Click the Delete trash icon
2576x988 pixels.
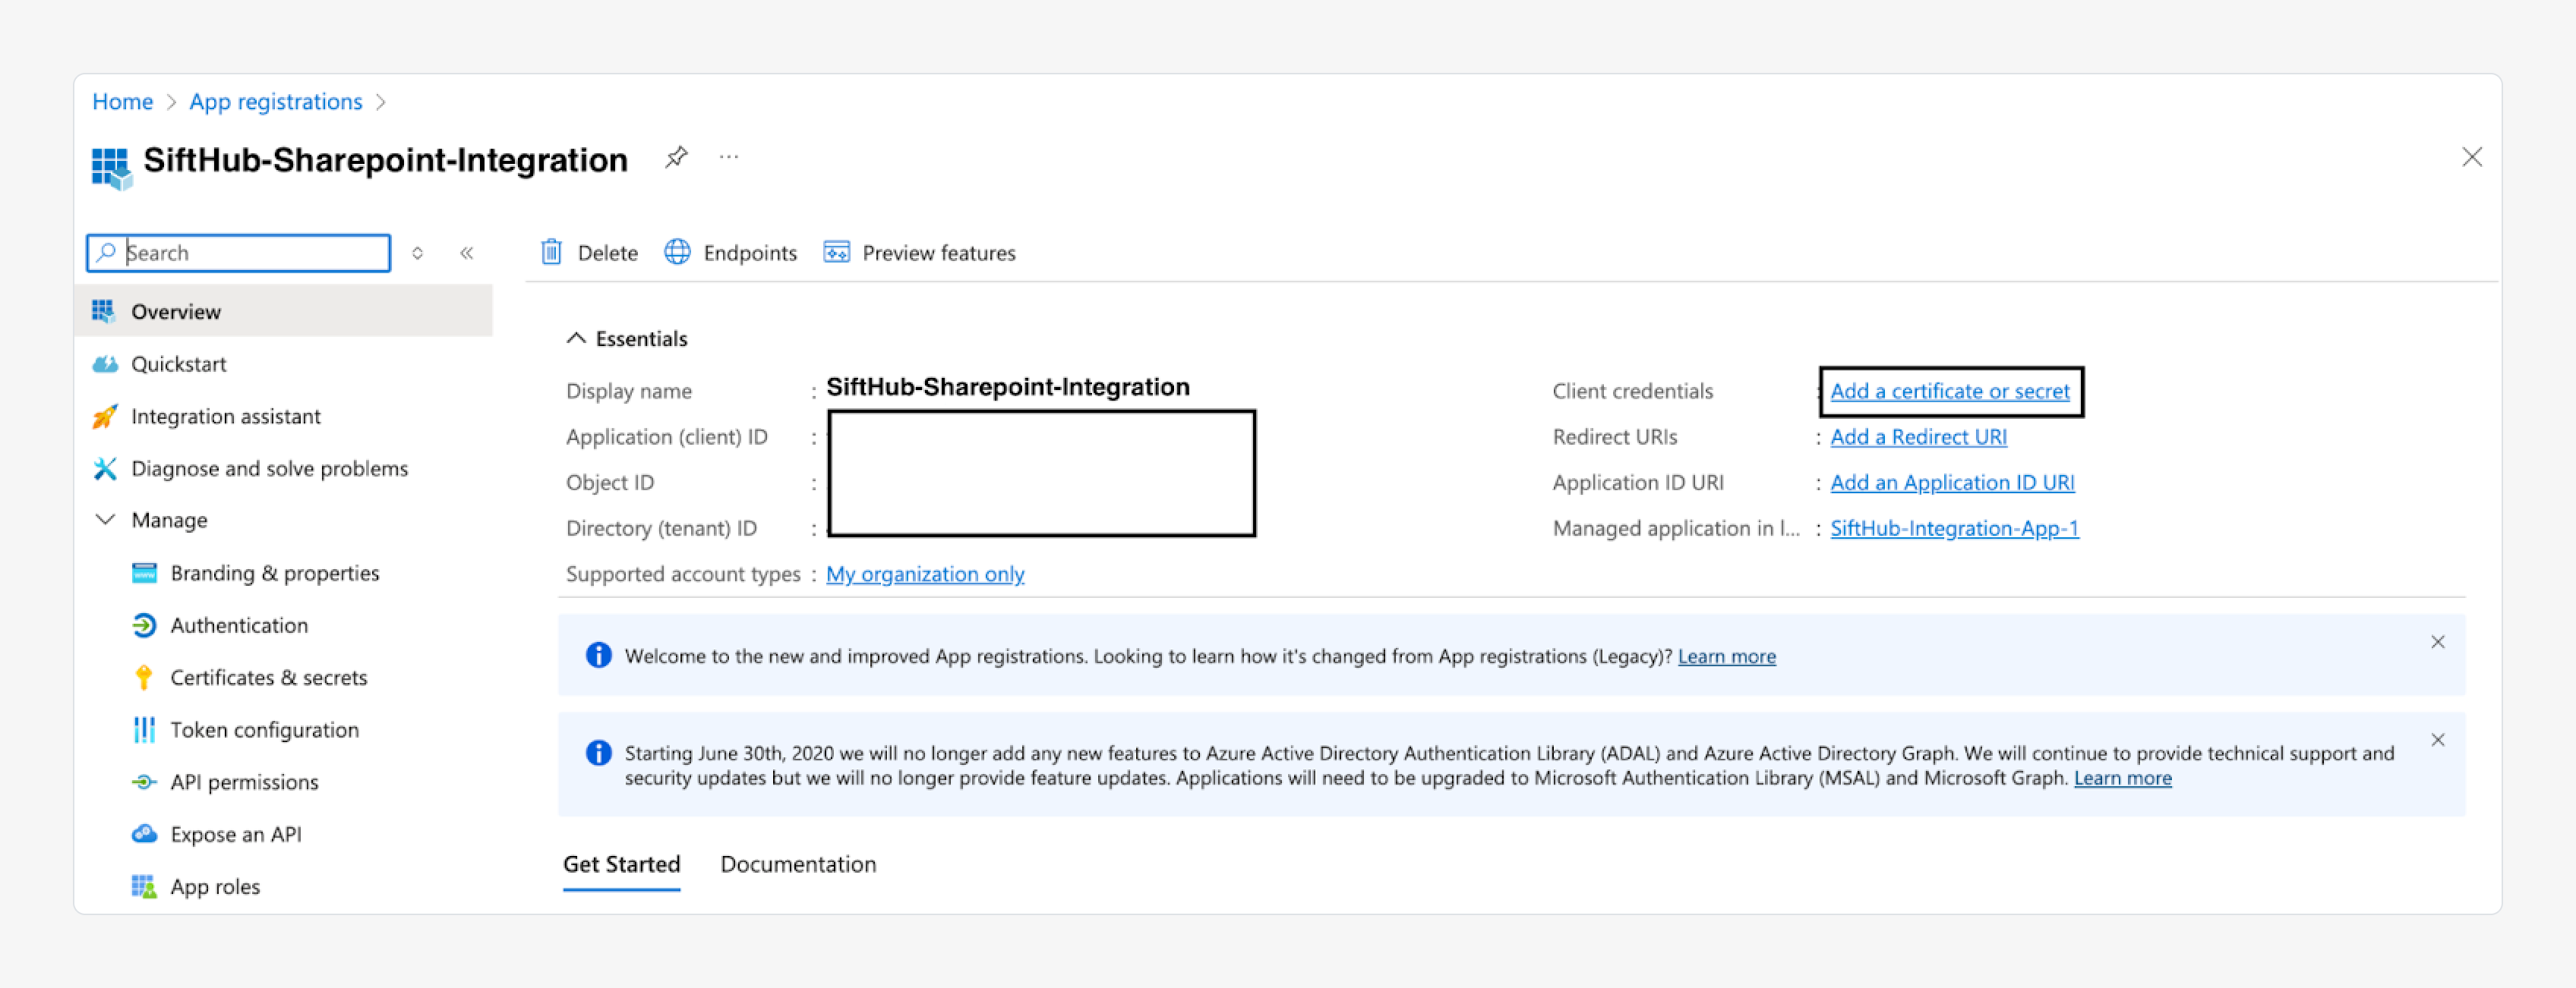click(x=551, y=253)
